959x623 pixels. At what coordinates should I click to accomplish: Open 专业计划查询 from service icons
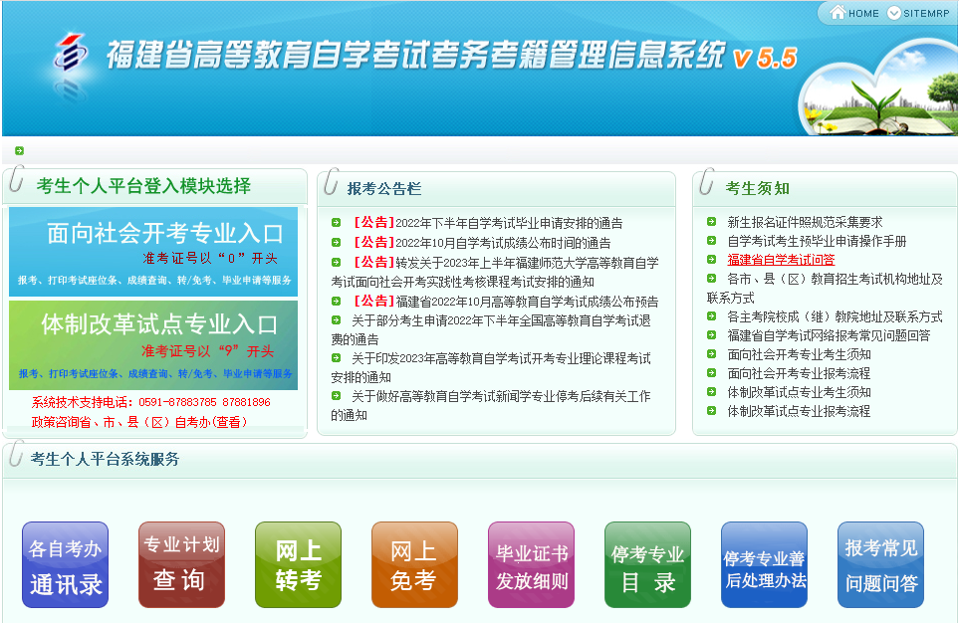180,563
